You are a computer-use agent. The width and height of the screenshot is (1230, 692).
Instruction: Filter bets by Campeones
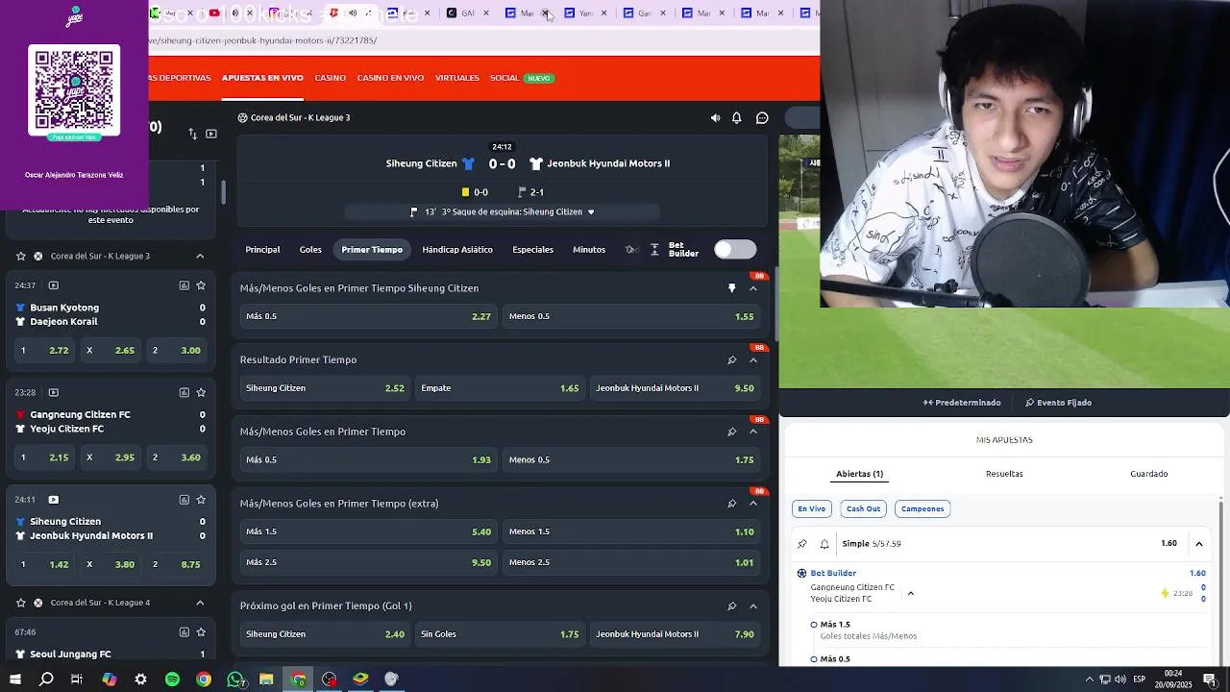[922, 508]
